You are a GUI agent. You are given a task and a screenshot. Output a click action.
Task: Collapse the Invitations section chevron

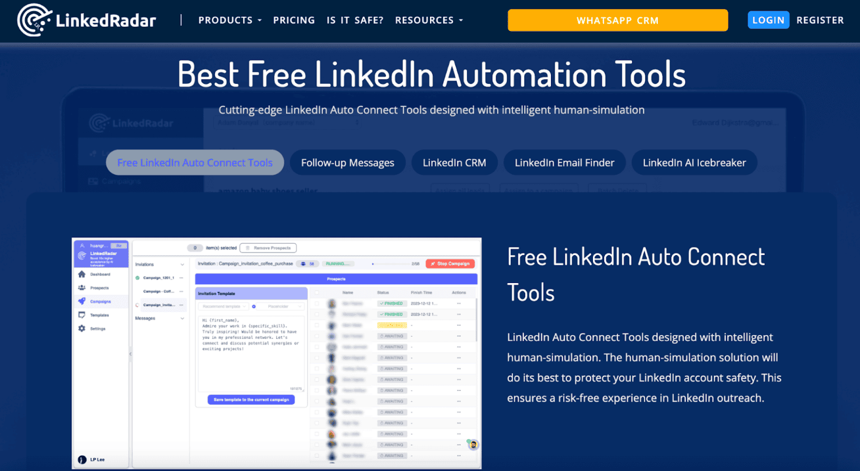click(182, 265)
